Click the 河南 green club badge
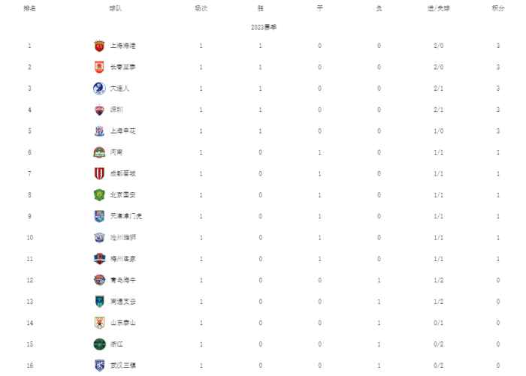The height and width of the screenshot is (376, 526). (x=99, y=152)
